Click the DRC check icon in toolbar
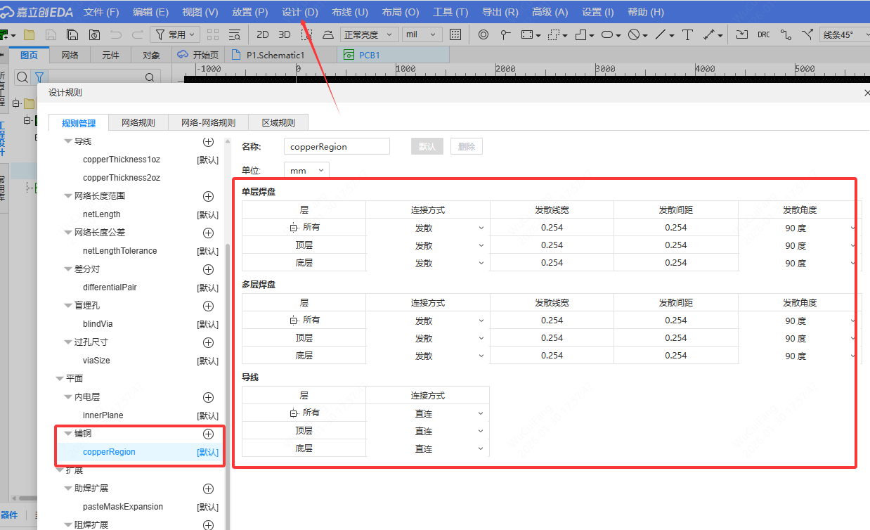870x530 pixels. click(x=764, y=34)
